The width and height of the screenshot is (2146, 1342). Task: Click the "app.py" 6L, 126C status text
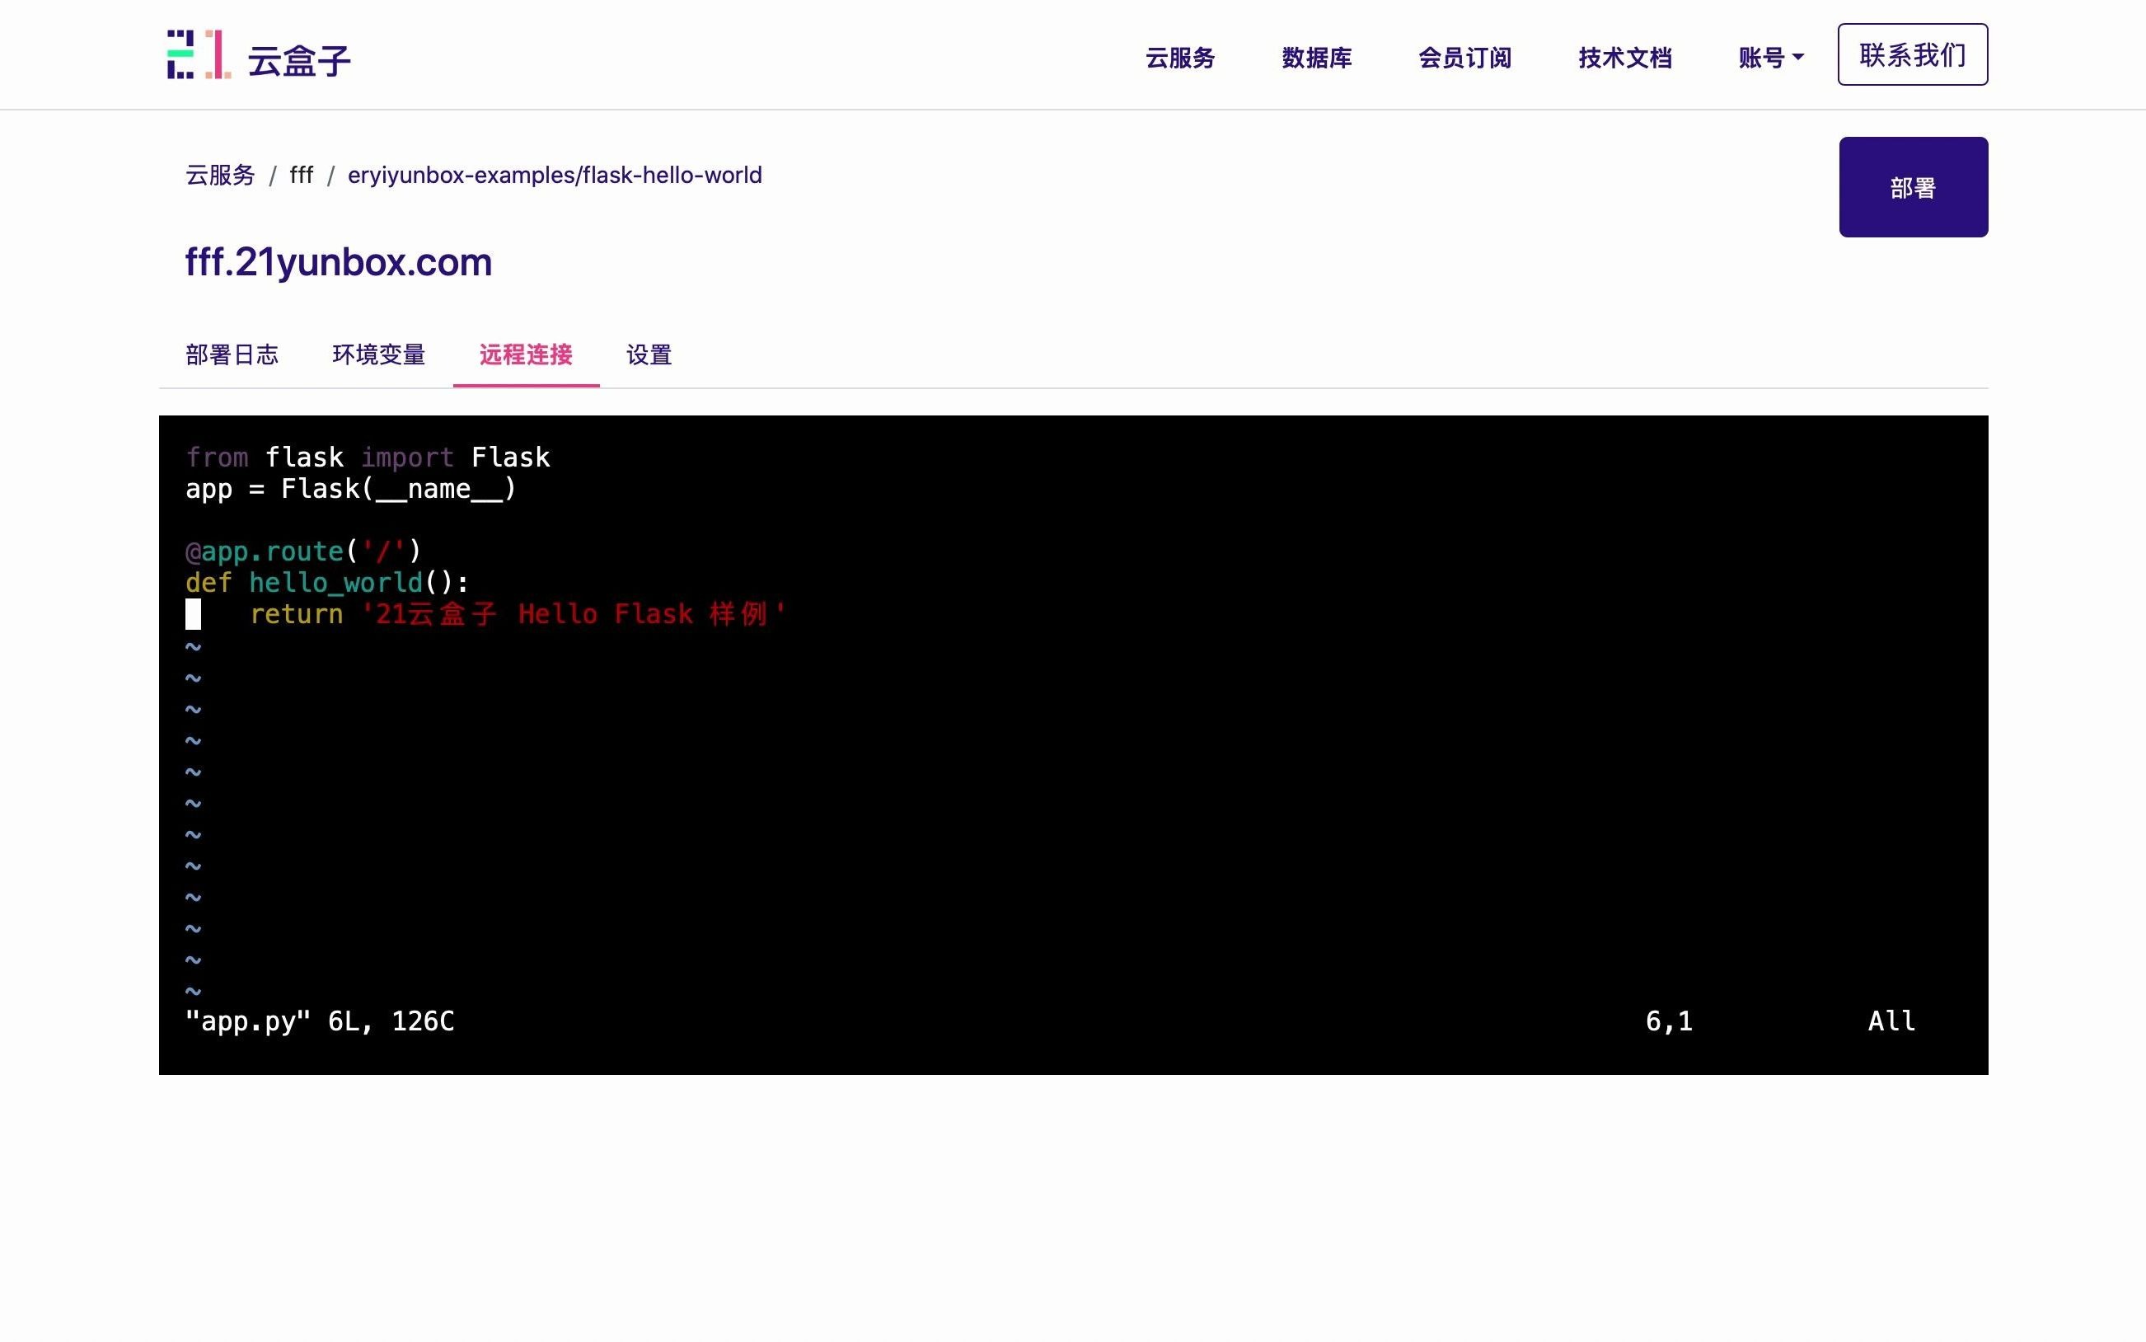[320, 1021]
